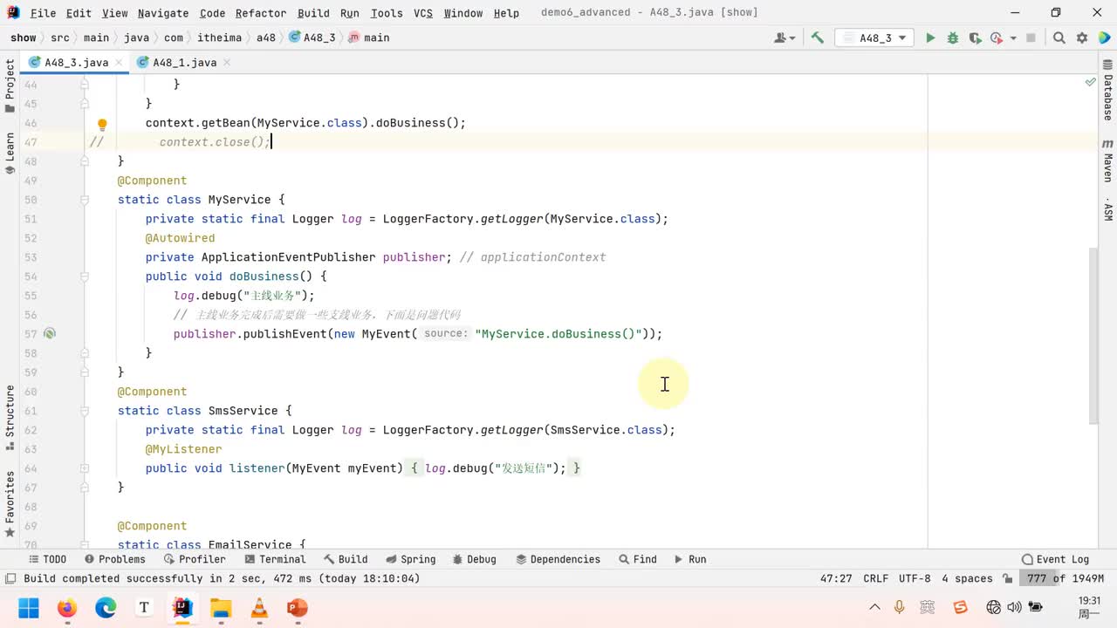Open the Navigate menu
Image resolution: width=1117 pixels, height=628 pixels.
(x=163, y=13)
